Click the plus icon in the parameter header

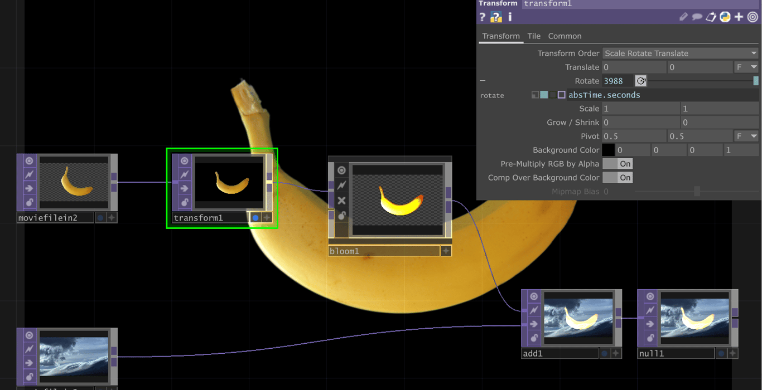pos(739,17)
